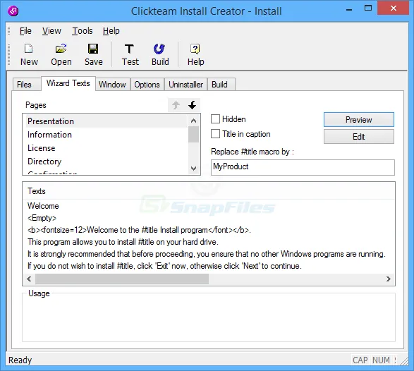Screen dimensions: 414x371
Task: Click the Pages list scroll up arrow
Action: pos(193,121)
